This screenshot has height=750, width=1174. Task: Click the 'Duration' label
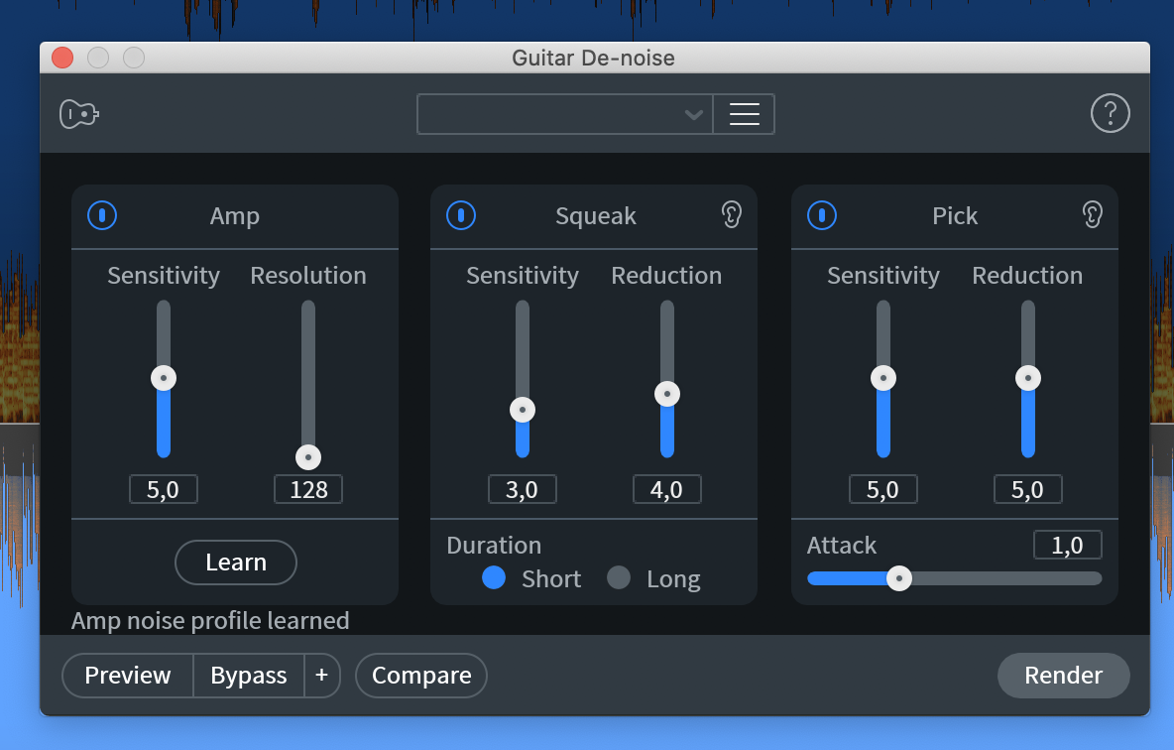(x=494, y=545)
